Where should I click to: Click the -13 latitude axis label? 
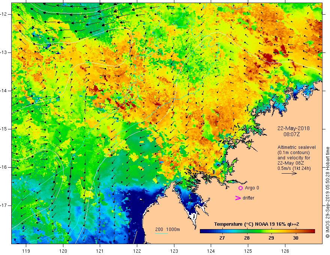click(x=4, y=52)
